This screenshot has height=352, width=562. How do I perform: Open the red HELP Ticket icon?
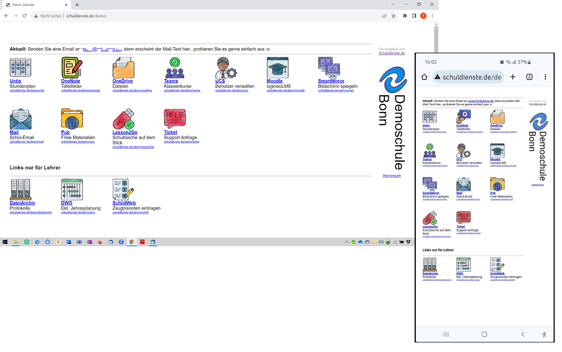point(174,119)
